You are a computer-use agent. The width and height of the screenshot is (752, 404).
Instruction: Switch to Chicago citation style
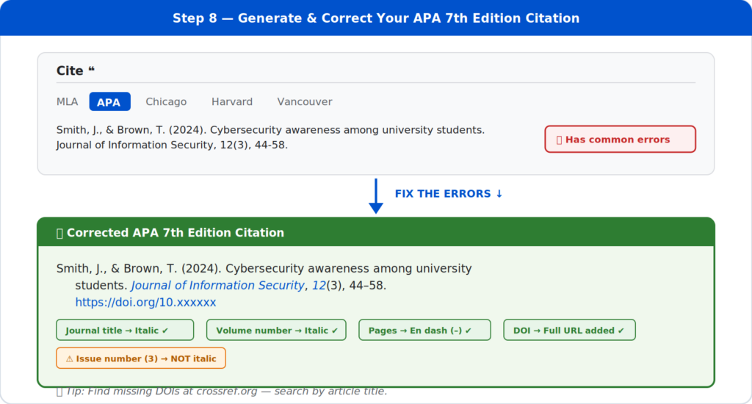click(166, 101)
